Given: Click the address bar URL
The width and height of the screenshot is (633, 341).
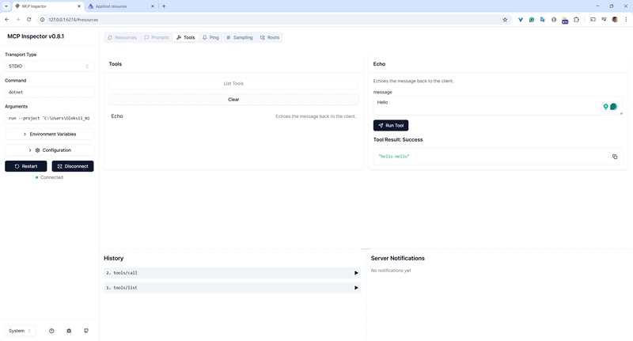Looking at the screenshot, I should coord(74,20).
